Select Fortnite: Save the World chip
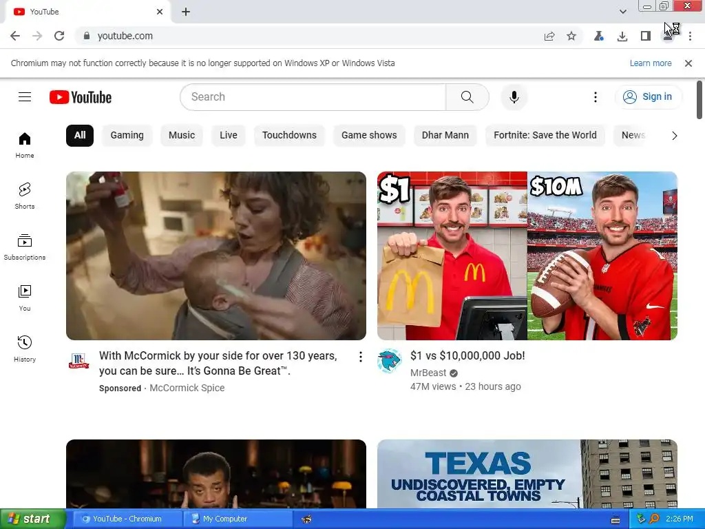The height and width of the screenshot is (529, 705). pos(545,136)
